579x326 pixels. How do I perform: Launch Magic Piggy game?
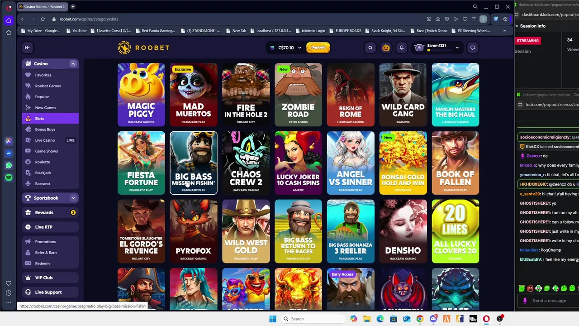pyautogui.click(x=141, y=95)
